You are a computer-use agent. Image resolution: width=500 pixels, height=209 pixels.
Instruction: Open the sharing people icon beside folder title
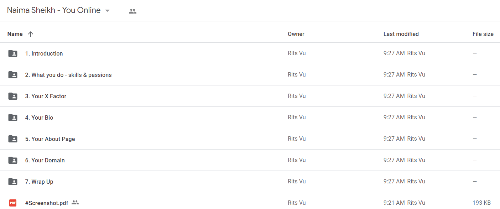[x=132, y=11]
